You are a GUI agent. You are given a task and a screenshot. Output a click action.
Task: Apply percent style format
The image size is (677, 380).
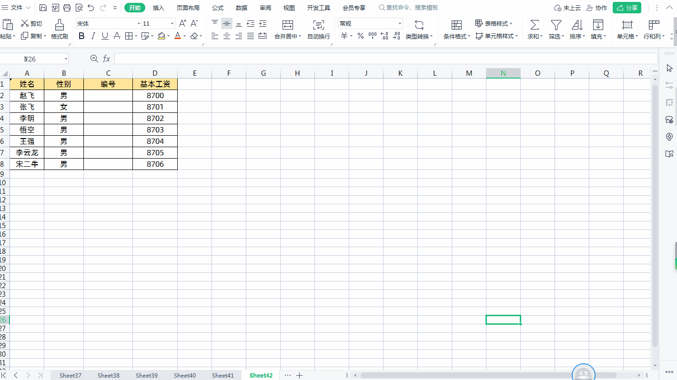[361, 36]
